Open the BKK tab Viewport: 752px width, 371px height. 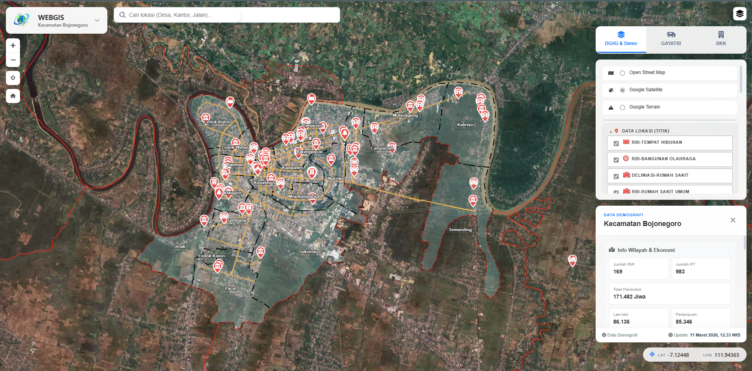[721, 39]
